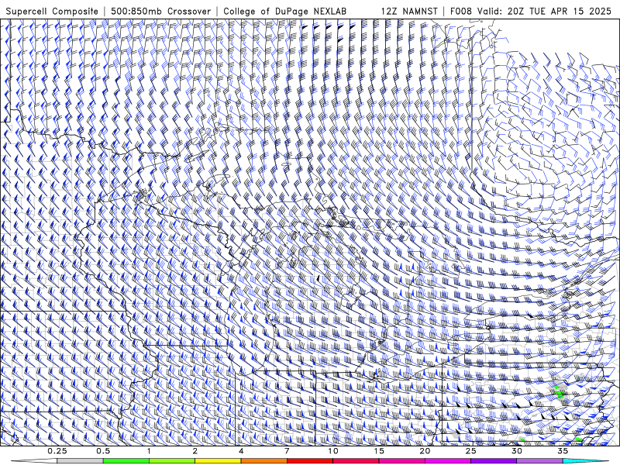Select the lime green 1–2 color bar segment

[171, 461]
